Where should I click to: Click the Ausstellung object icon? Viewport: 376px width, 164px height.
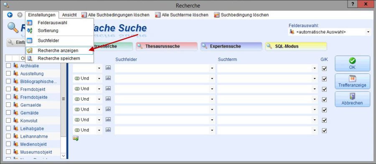click(16, 73)
